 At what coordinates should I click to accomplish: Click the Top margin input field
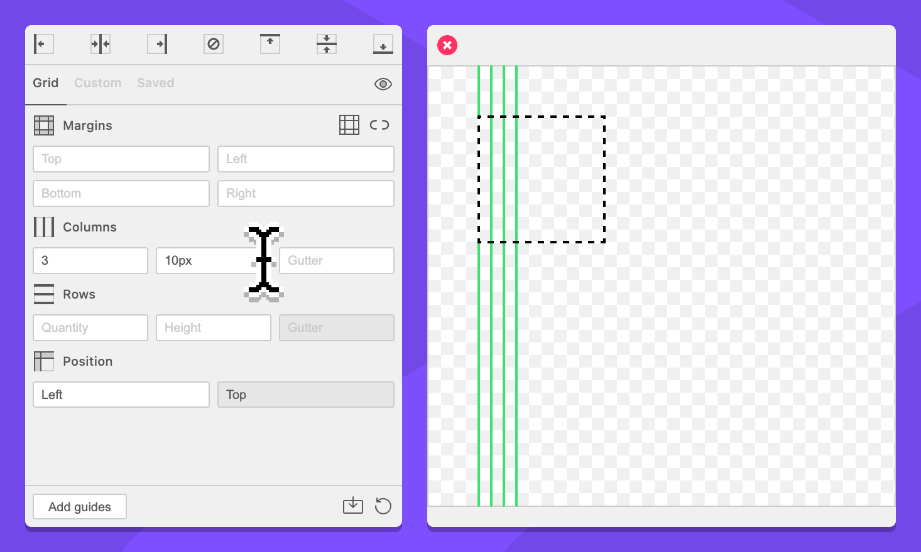coord(121,159)
